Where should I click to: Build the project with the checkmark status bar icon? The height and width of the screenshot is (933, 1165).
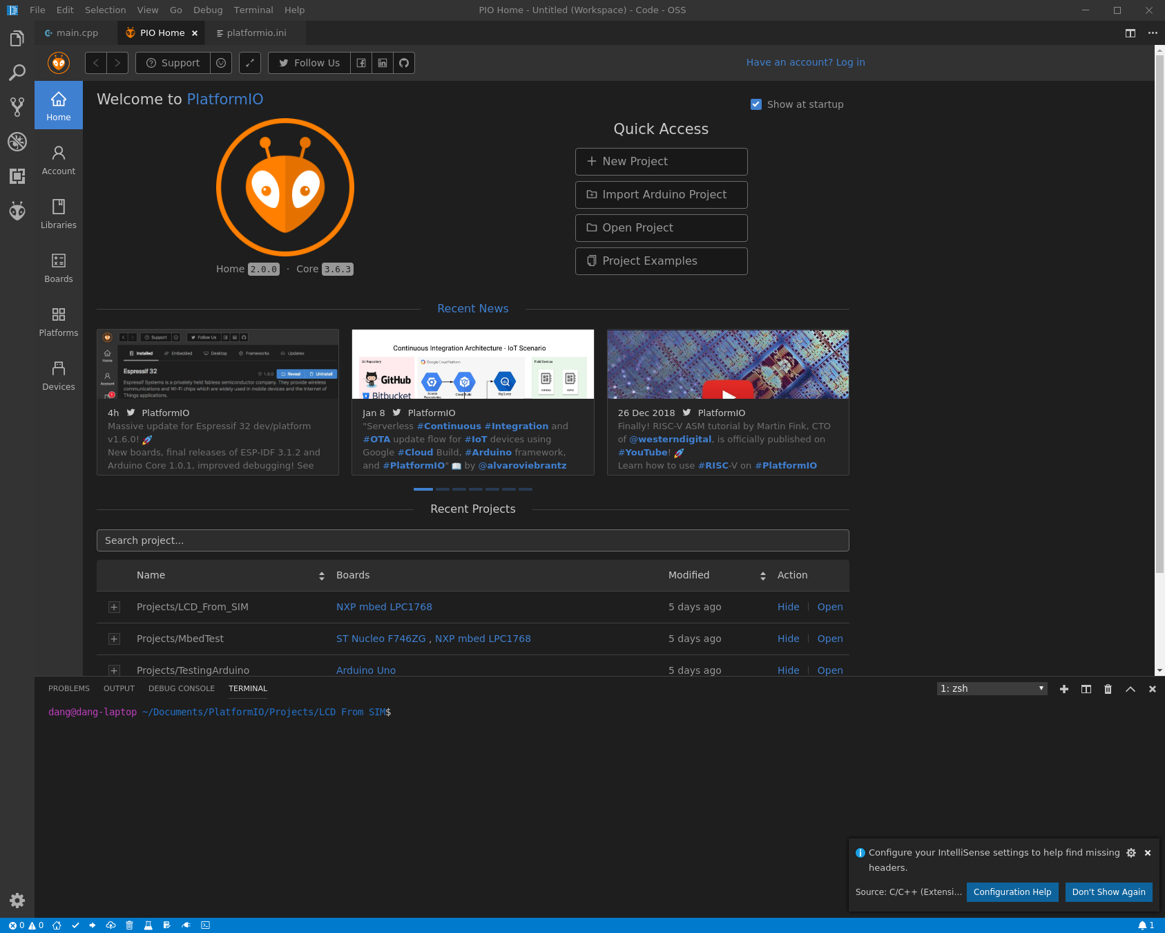pos(75,925)
